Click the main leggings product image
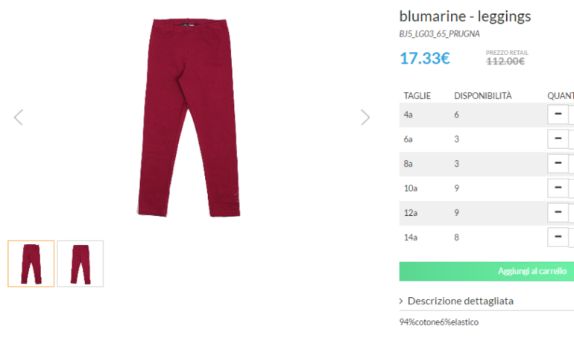This screenshot has width=574, height=338. 192,117
